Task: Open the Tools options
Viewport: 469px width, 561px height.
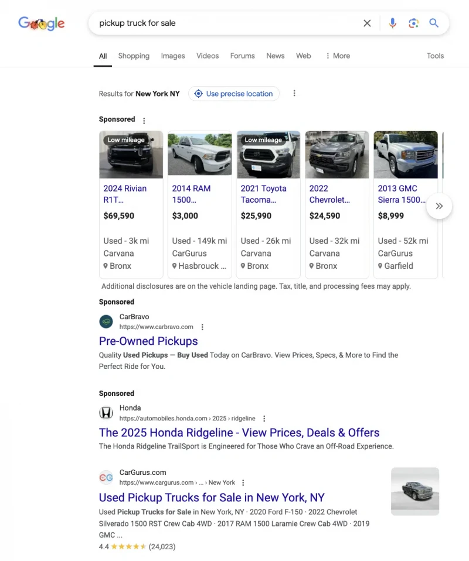Action: point(435,56)
